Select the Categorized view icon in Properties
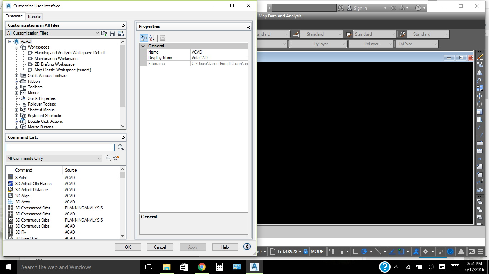Screen dimensions: 489x274 click(x=144, y=37)
